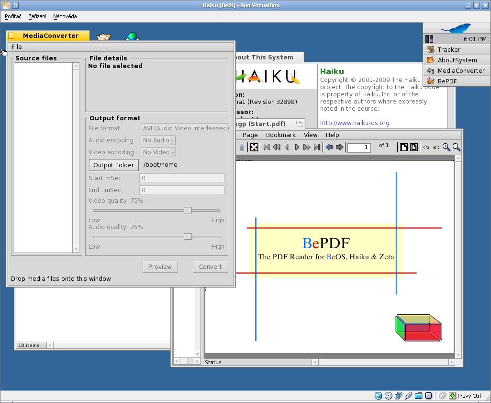Click the Audio quality slider thumb
Viewport: 491px width, 403px height.
(188, 236)
